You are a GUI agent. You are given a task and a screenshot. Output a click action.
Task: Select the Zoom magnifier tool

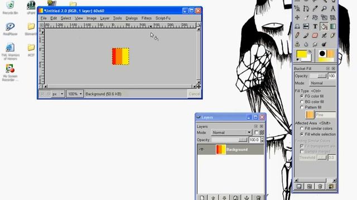(324, 9)
